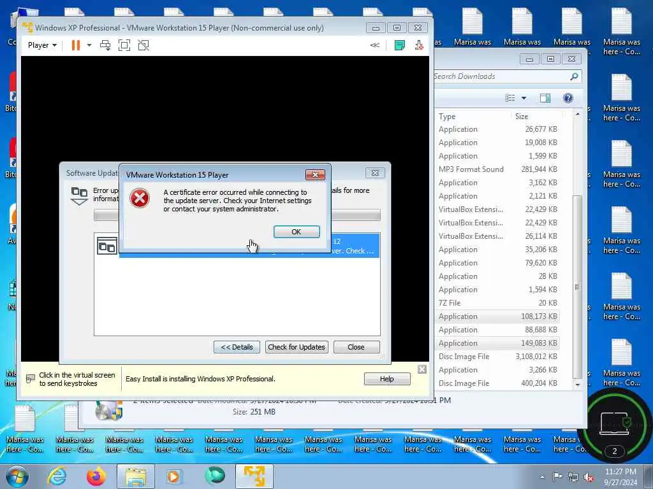Click the Details button in Software Updates

(x=237, y=347)
